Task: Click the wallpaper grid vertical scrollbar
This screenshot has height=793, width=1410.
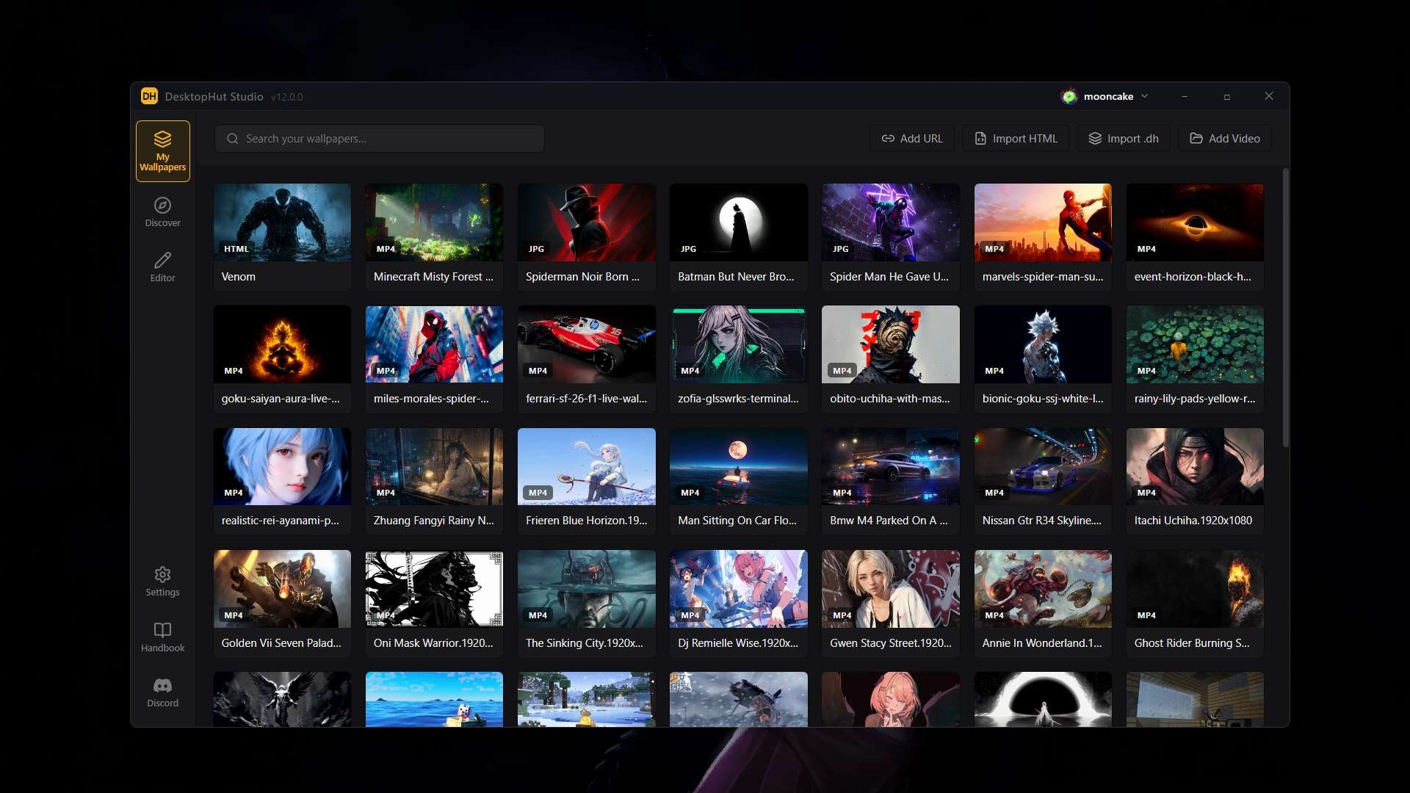Action: point(1285,308)
